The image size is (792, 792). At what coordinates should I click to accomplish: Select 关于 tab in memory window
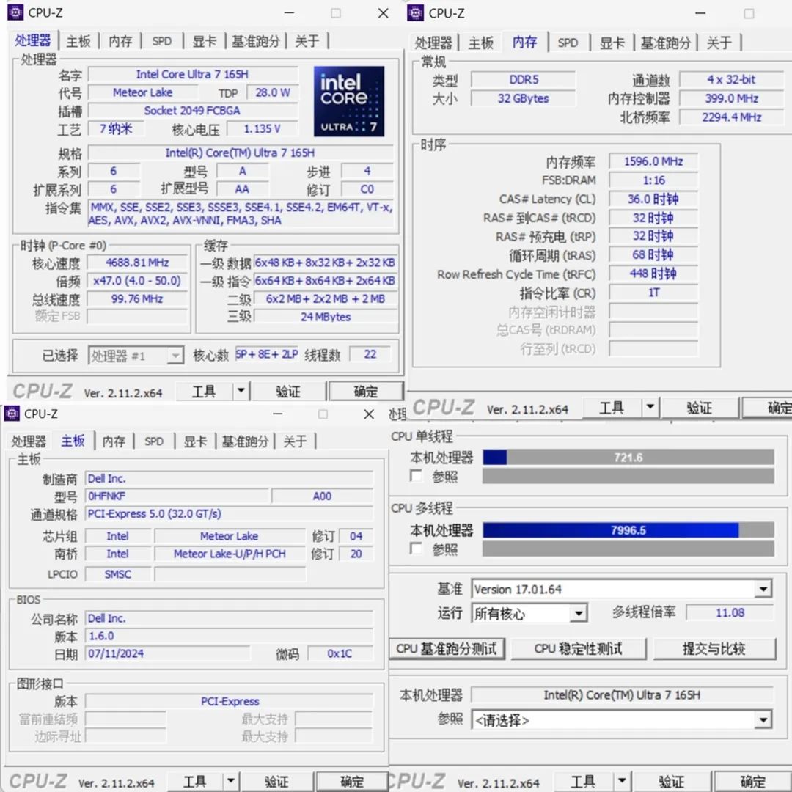[719, 43]
